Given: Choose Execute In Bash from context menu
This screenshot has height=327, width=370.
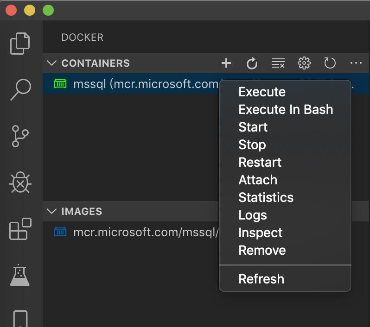Looking at the screenshot, I should tap(286, 109).
